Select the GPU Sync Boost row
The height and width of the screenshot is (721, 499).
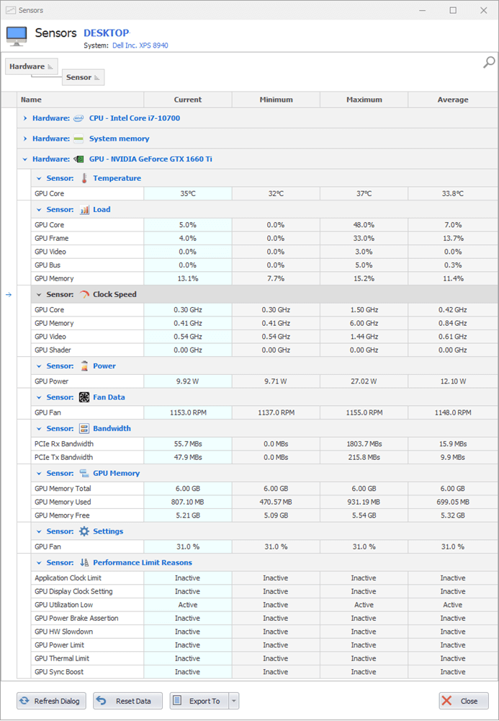click(x=264, y=672)
